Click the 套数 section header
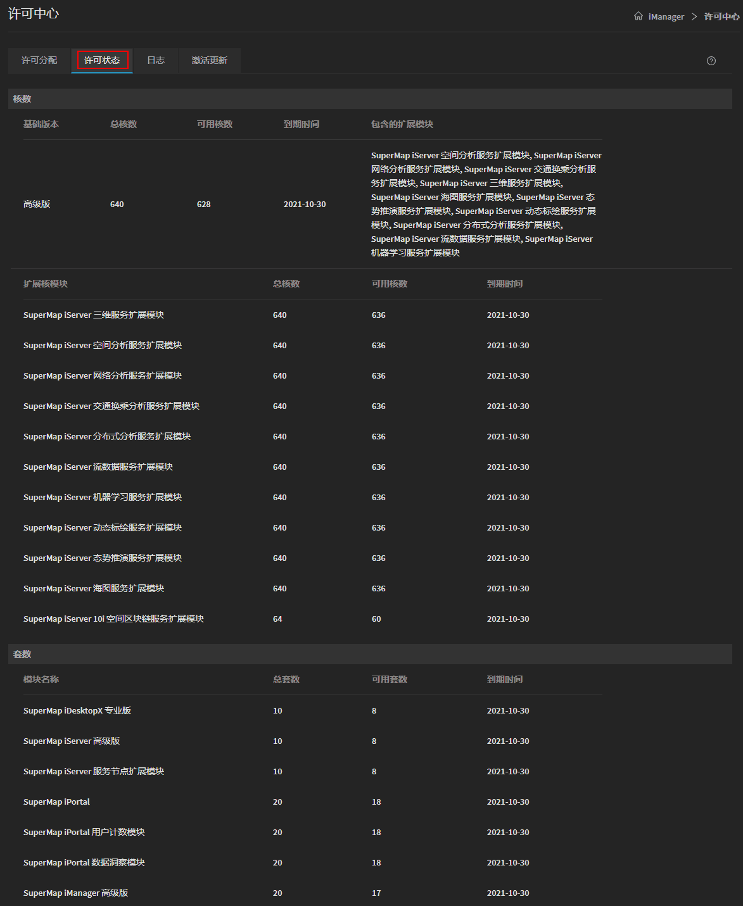 (22, 654)
